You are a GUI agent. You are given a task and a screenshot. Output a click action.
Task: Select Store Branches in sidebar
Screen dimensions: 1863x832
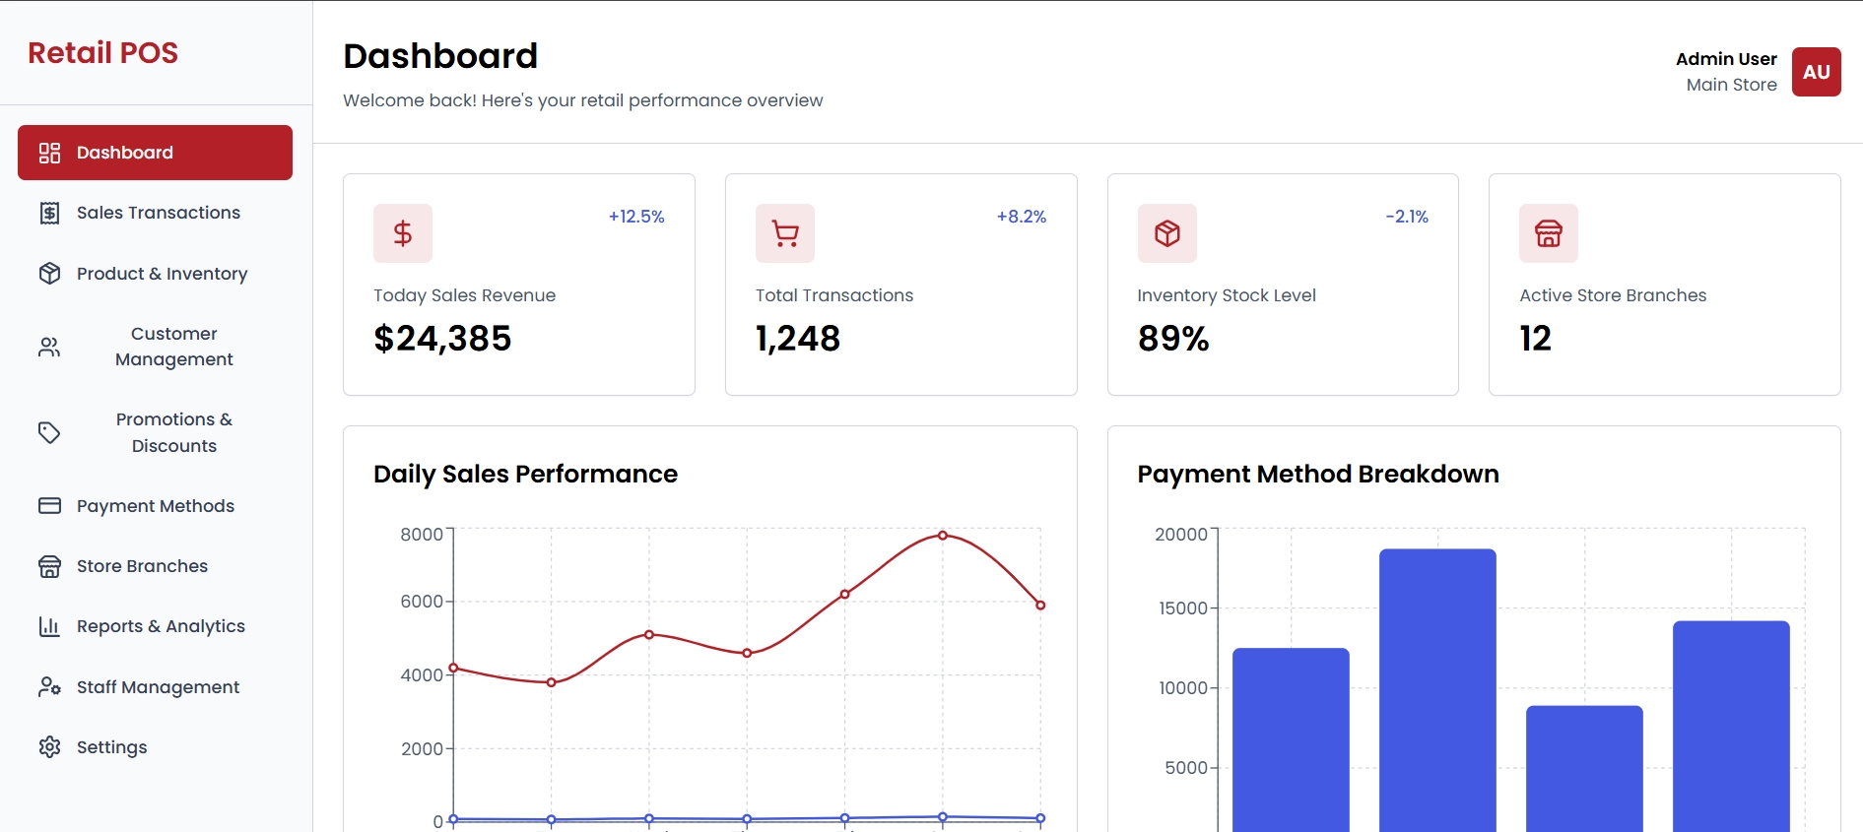click(142, 566)
